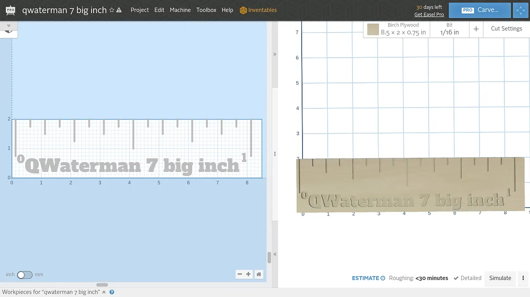
Task: Zoom out with the minus icon
Action: pyautogui.click(x=240, y=274)
